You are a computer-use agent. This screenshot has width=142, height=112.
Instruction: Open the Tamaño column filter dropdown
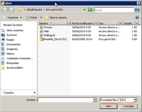tap(137, 23)
